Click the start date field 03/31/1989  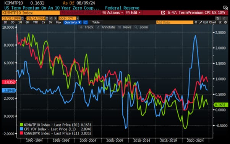tap(11, 18)
